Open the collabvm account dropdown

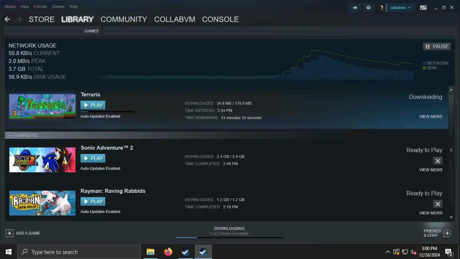[400, 8]
